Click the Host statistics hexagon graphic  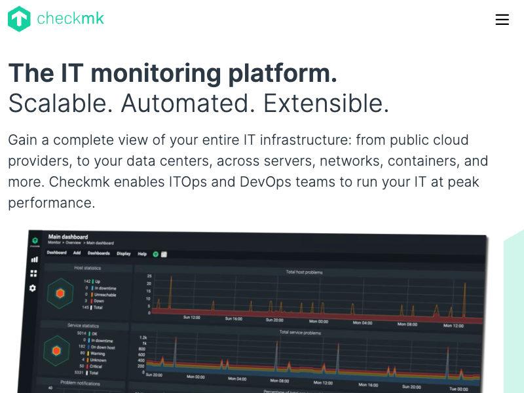click(x=60, y=293)
